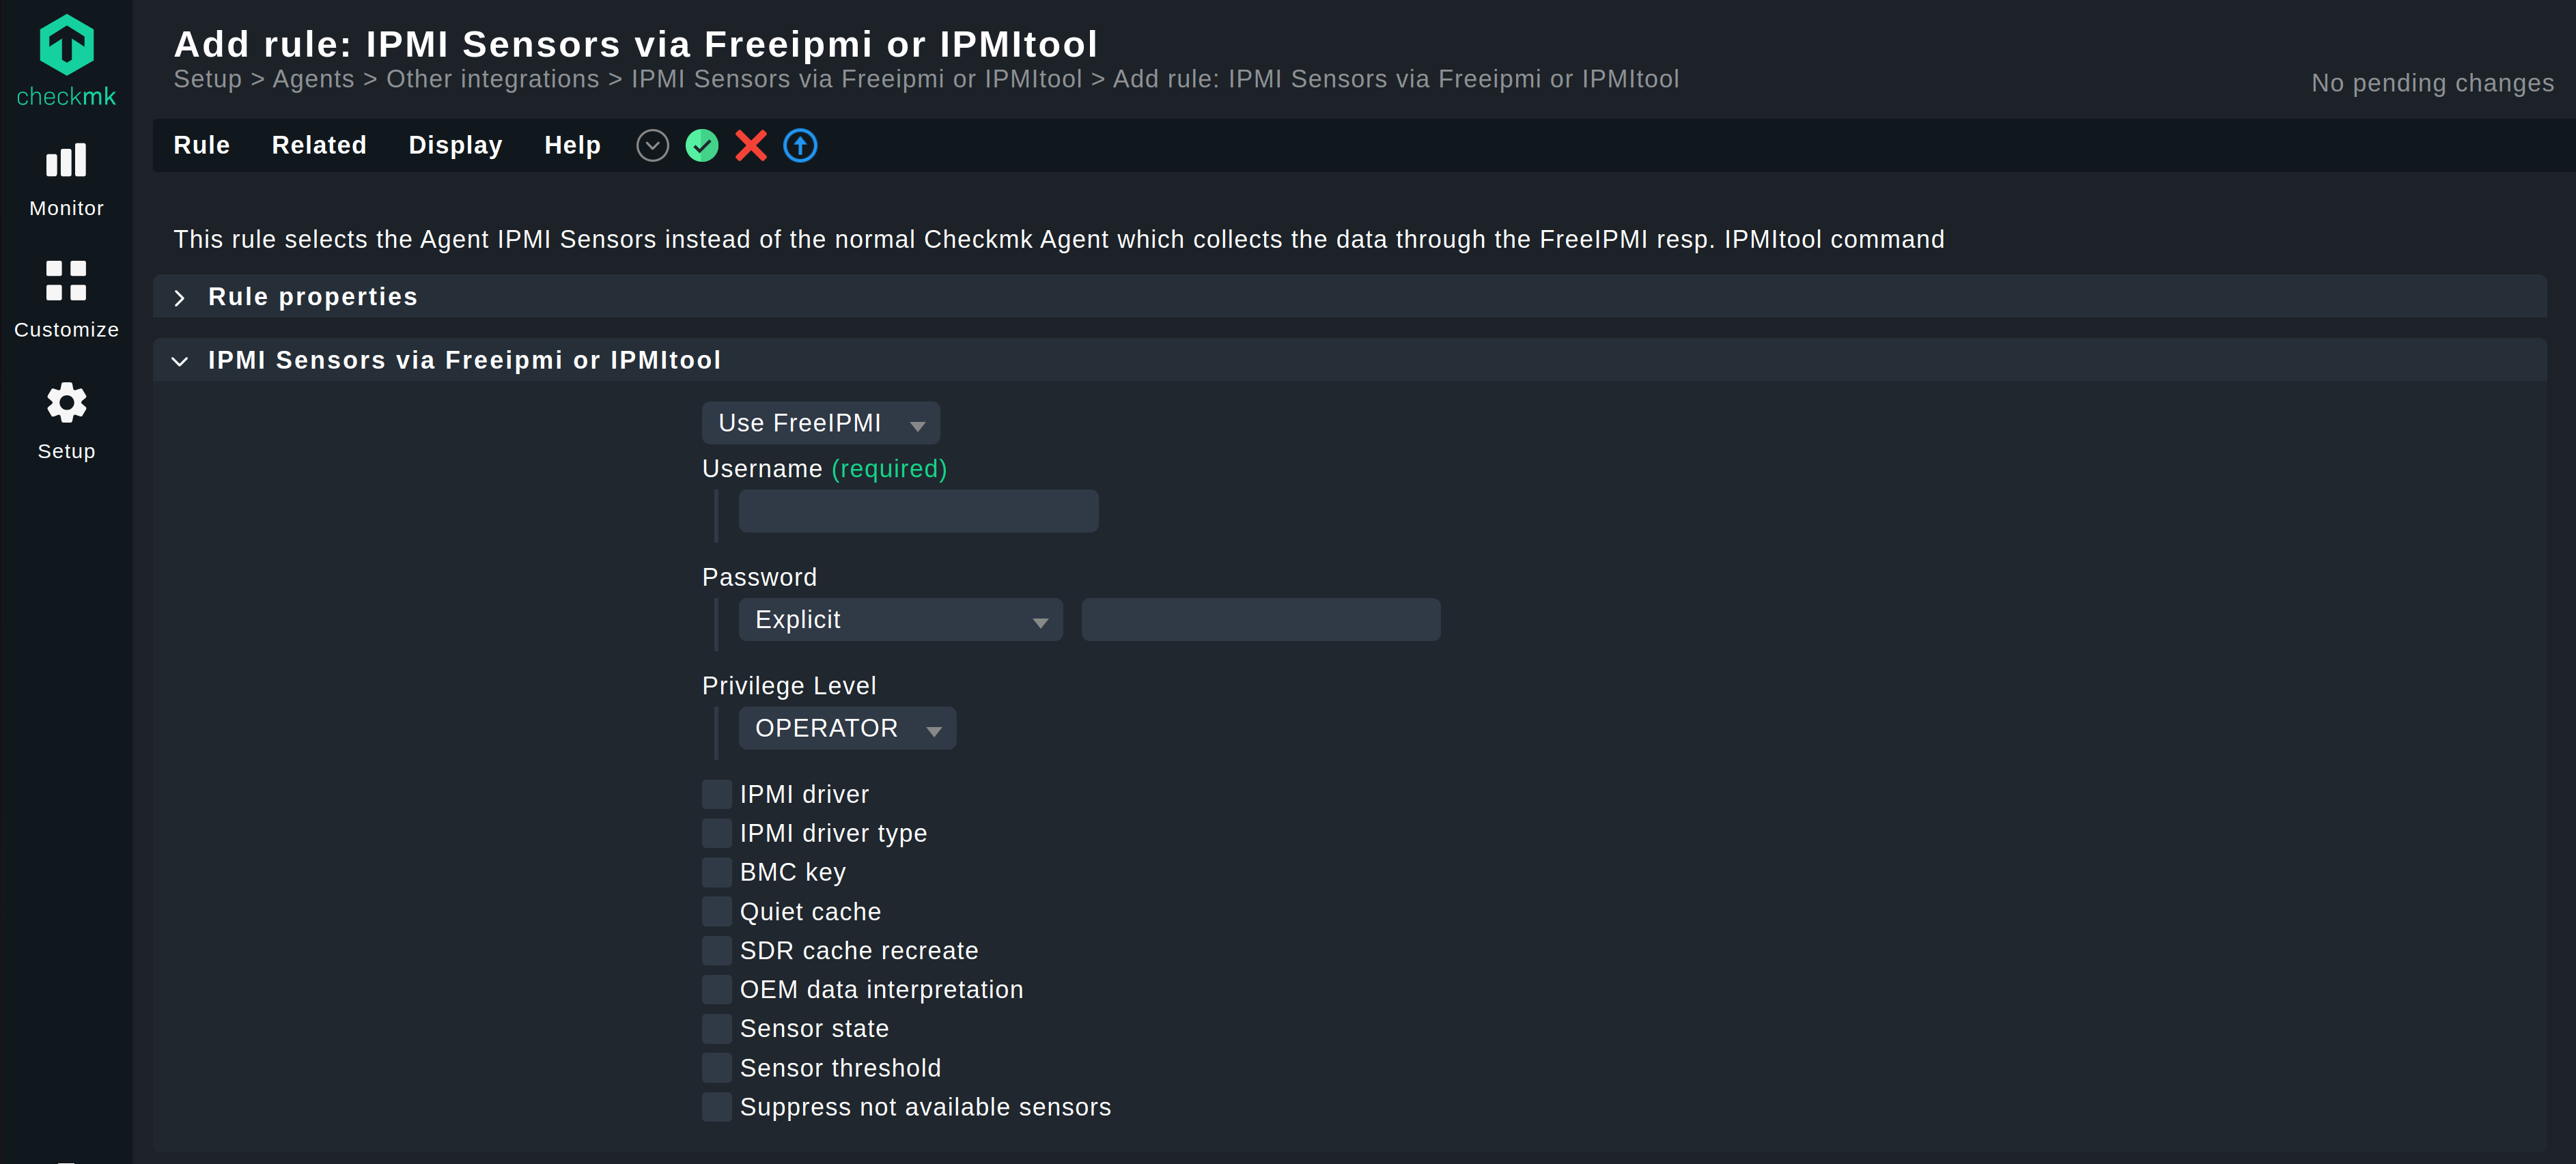Enable the IPMI driver checkbox
The image size is (2576, 1164).
pos(716,794)
